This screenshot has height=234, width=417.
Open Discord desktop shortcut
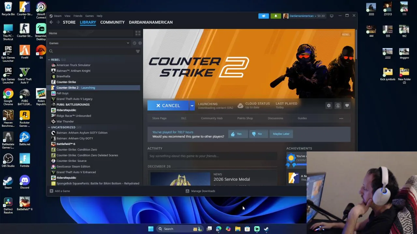tap(24, 182)
